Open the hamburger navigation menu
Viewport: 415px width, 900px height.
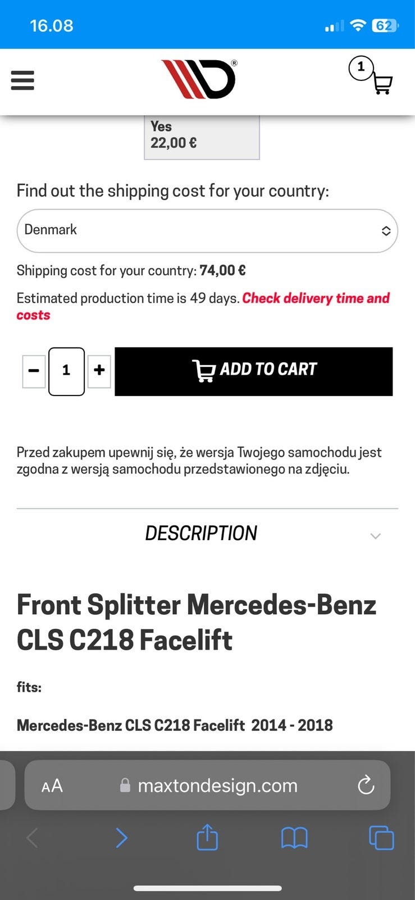(x=22, y=80)
